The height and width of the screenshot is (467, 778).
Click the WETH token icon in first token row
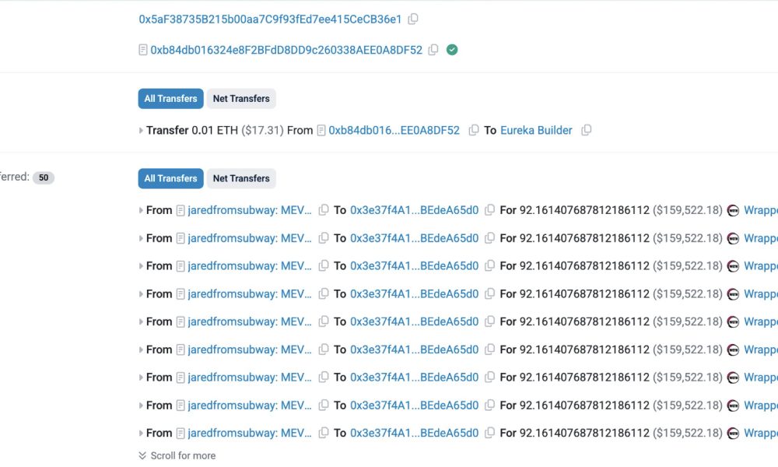coord(733,210)
